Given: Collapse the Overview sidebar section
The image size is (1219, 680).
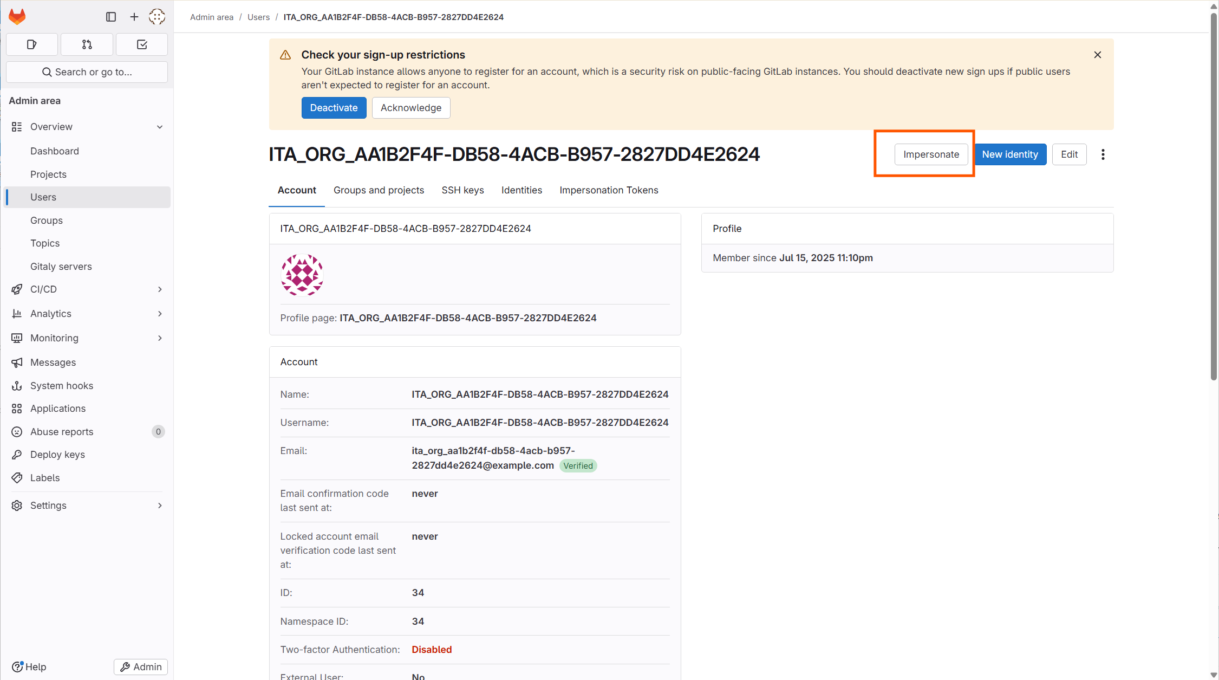Looking at the screenshot, I should 160,127.
